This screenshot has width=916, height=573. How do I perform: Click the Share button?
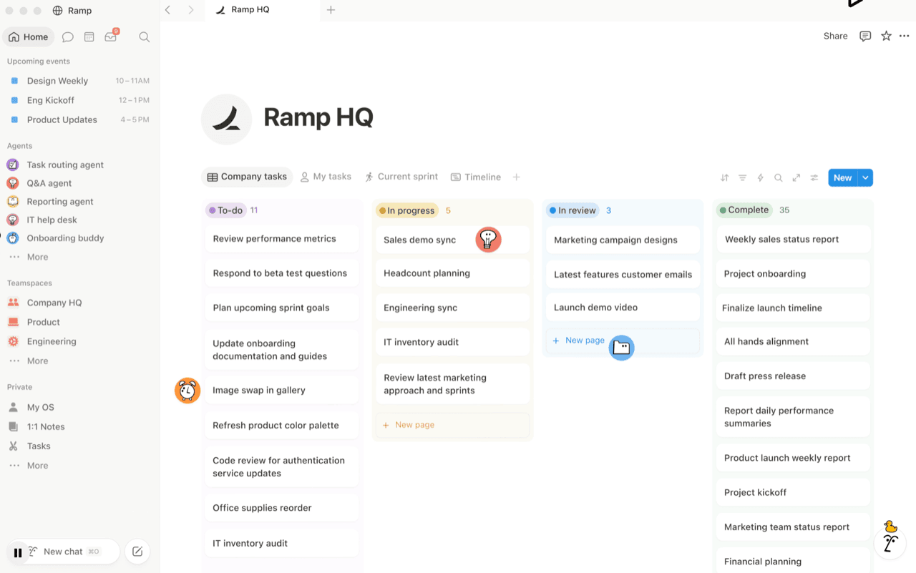pyautogui.click(x=835, y=36)
